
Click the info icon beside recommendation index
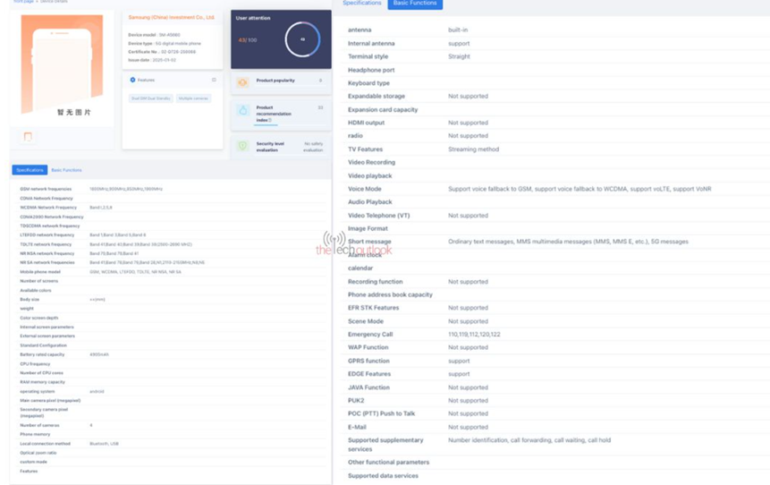(x=283, y=119)
